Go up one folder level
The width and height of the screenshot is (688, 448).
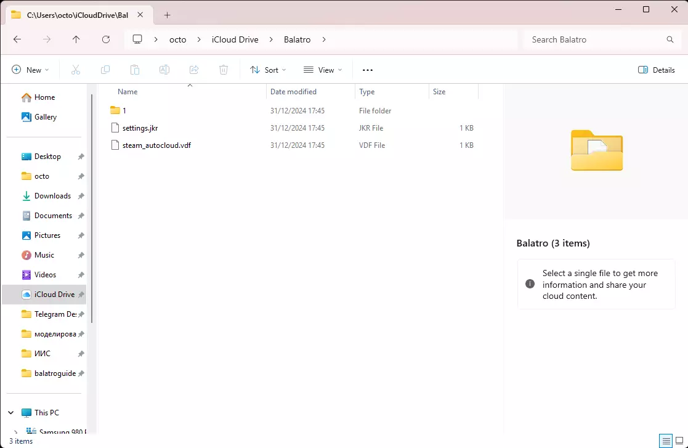(x=76, y=39)
